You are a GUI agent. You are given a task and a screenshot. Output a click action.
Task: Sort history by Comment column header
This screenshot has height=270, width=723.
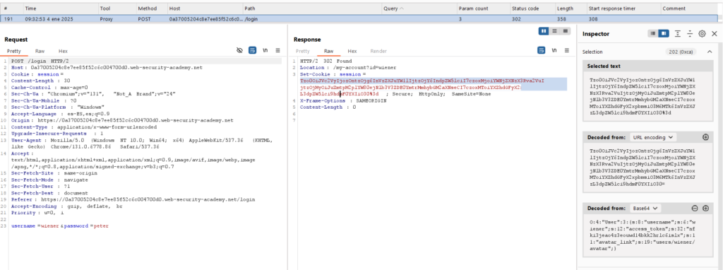pos(690,8)
